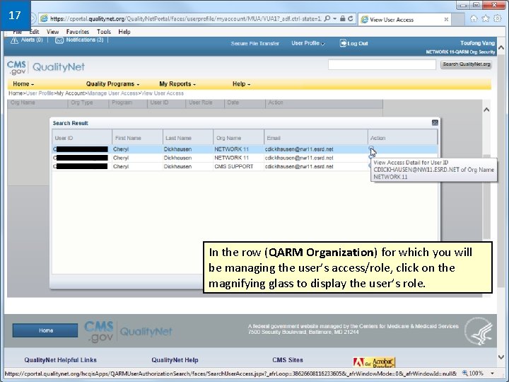Click the Search QualityNet.org button
Screen dimensions: 509x382
point(466,64)
